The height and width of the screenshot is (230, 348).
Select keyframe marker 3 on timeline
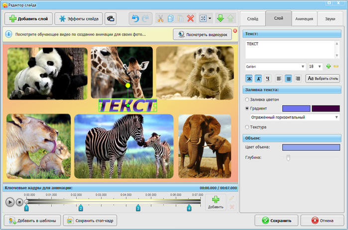138,208
